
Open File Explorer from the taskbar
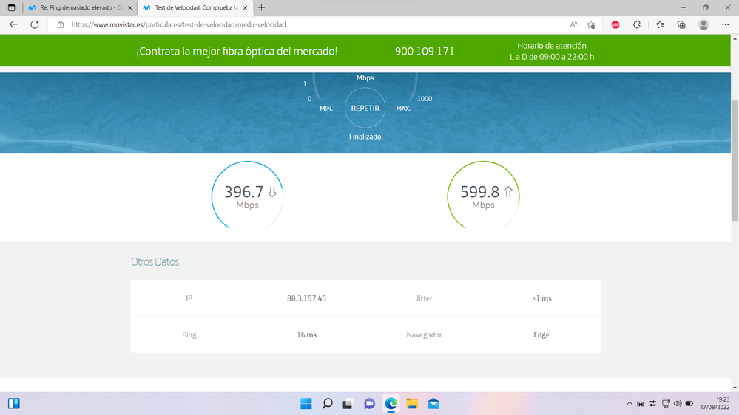pyautogui.click(x=412, y=404)
